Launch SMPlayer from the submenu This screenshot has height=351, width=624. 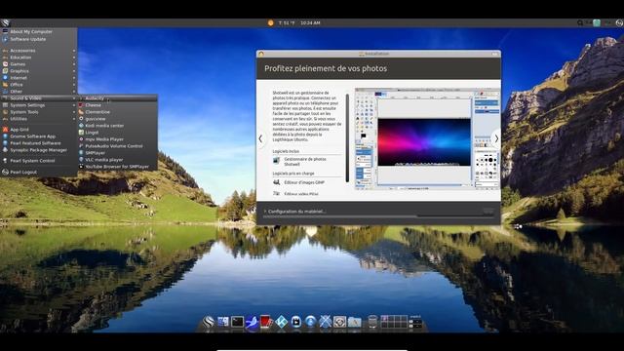pos(117,153)
